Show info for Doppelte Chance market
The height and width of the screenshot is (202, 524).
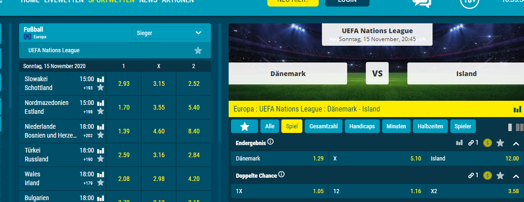tap(282, 174)
